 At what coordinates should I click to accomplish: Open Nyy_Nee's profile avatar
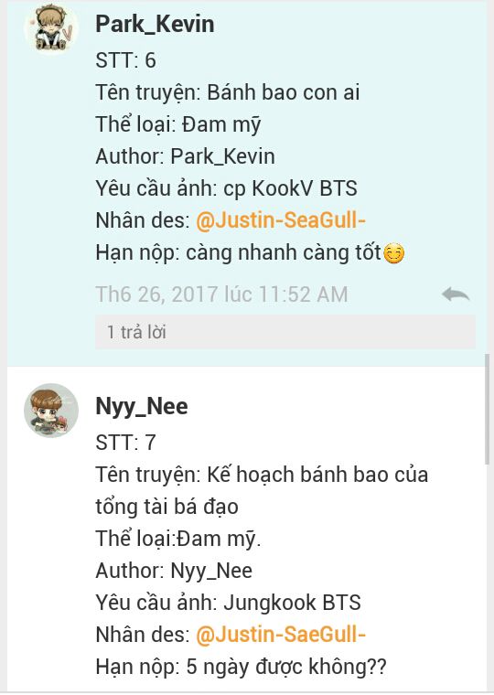click(x=51, y=411)
